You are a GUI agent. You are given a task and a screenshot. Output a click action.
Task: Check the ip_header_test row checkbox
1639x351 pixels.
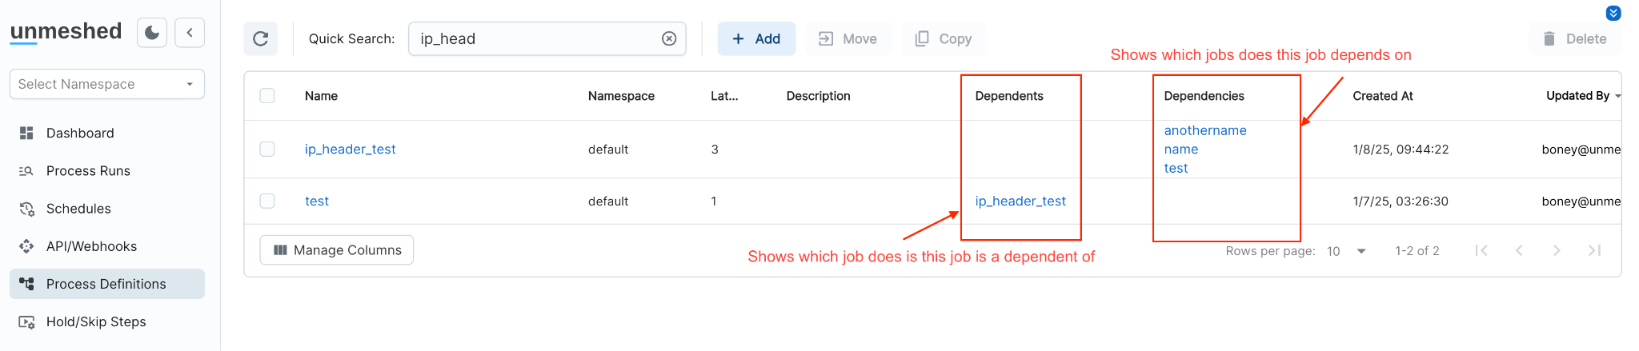[267, 150]
